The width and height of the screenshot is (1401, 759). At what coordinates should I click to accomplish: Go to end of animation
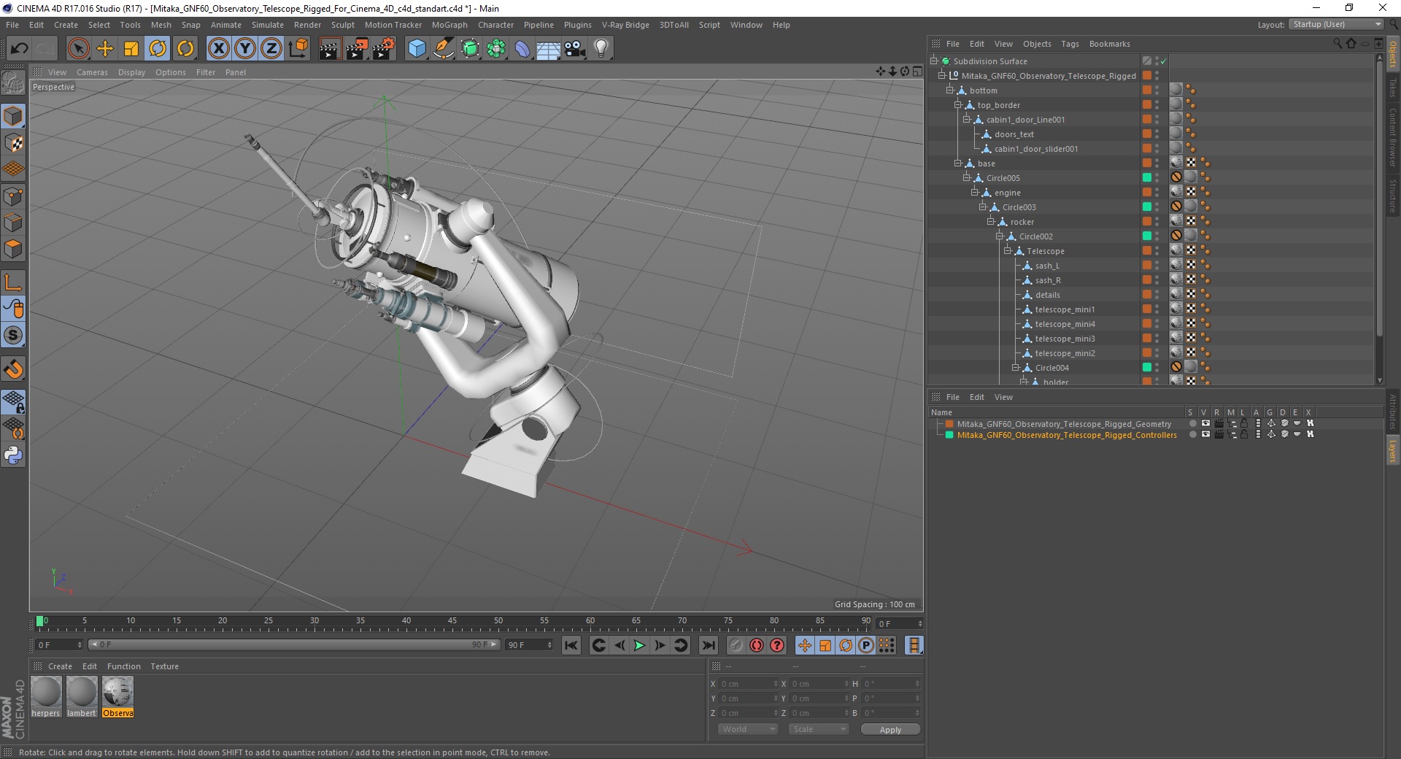click(708, 645)
